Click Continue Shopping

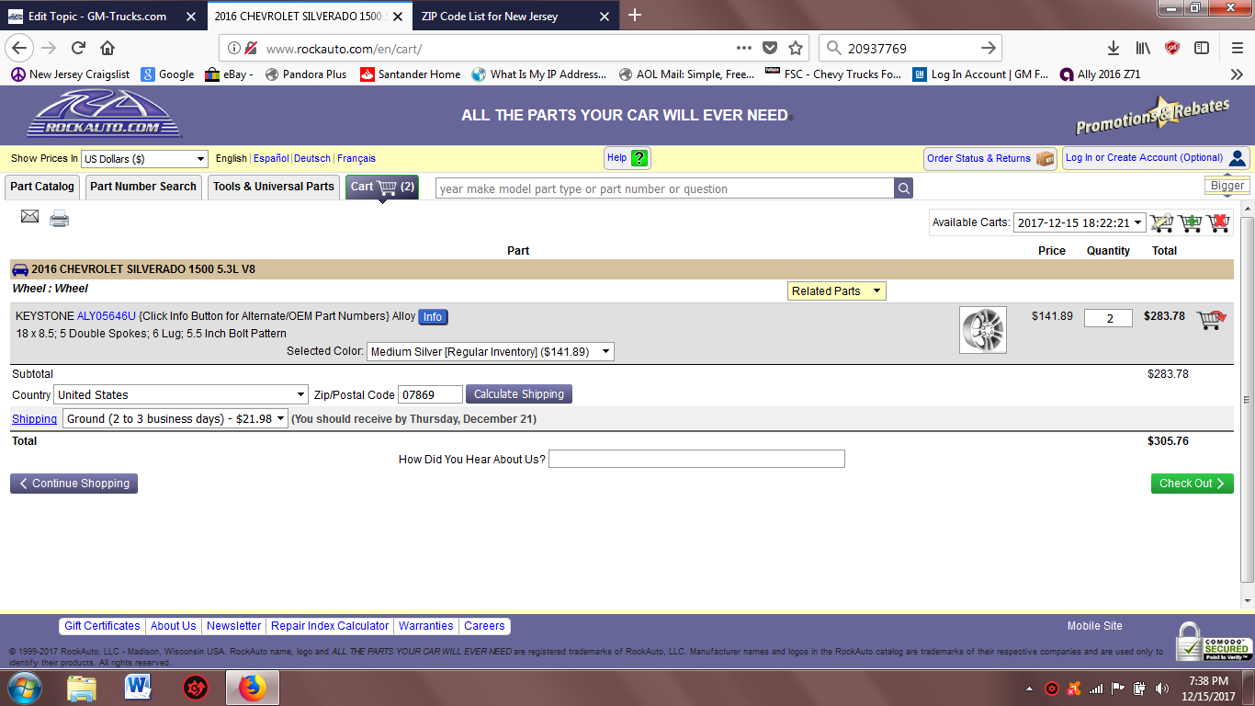[x=73, y=484]
